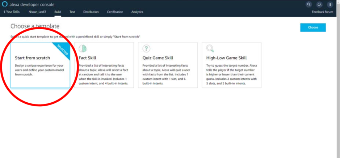Click the Fact Skill brain icon
340x158 pixels.
coord(83,48)
